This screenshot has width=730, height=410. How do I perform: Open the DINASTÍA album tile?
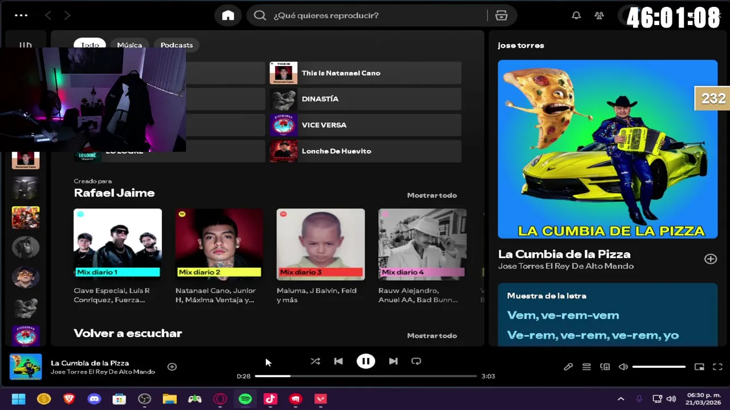(x=366, y=99)
